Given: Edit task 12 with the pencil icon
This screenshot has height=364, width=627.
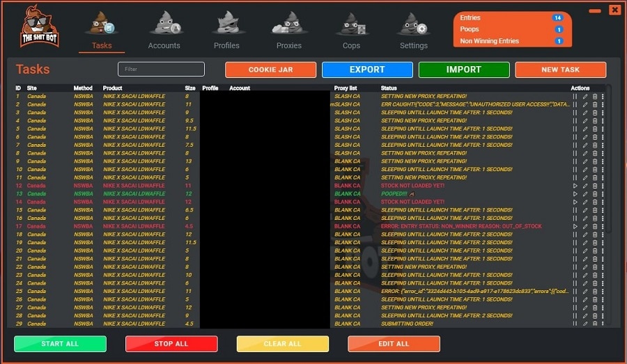Looking at the screenshot, I should [585, 186].
